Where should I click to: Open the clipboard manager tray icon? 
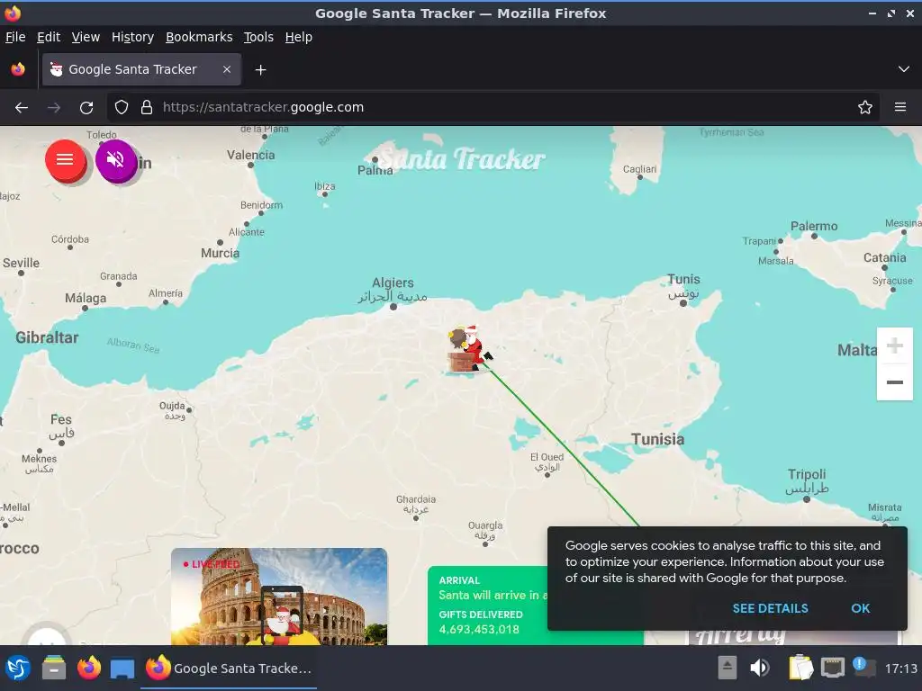pos(800,668)
